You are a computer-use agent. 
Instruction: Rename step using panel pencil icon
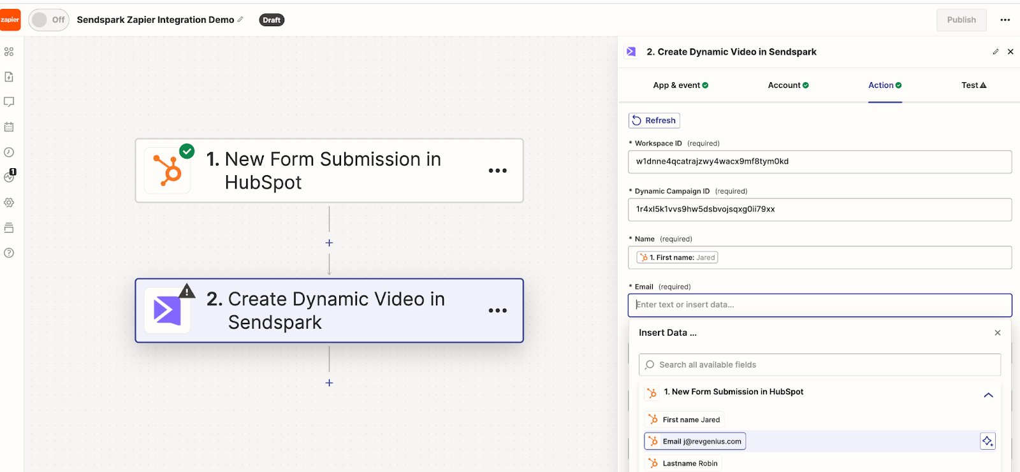995,52
